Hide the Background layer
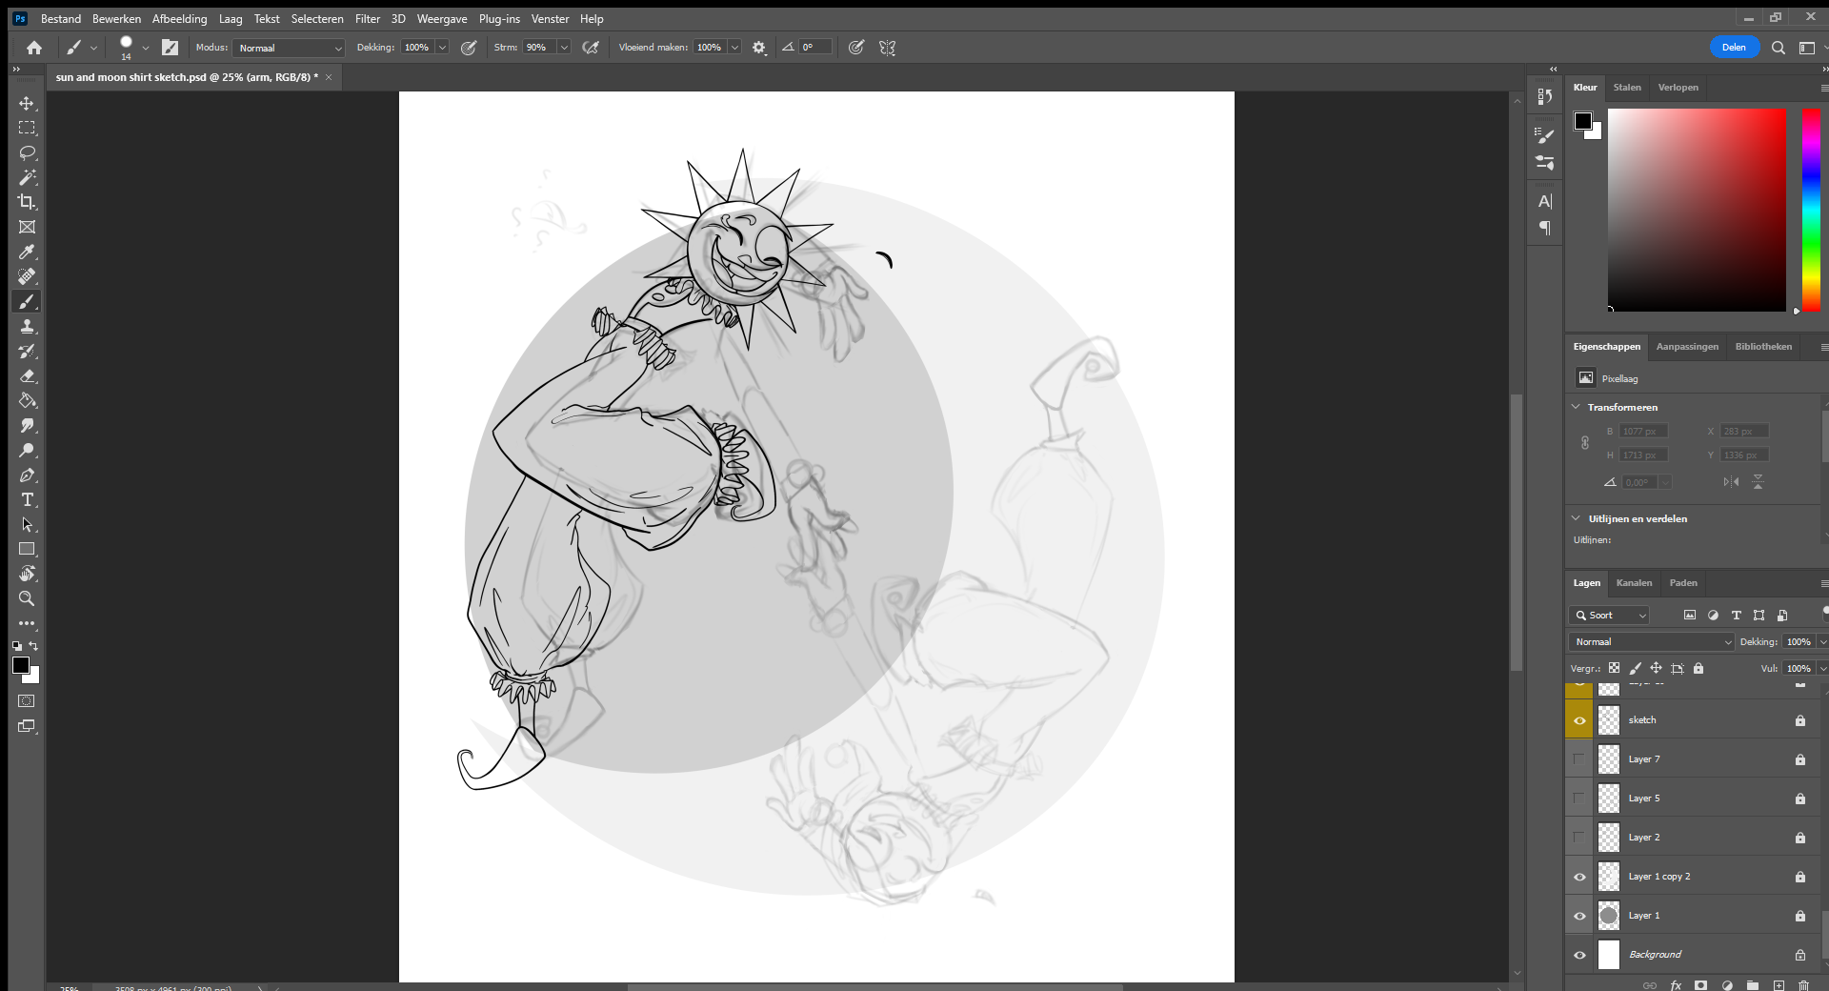This screenshot has width=1829, height=991. click(x=1579, y=955)
